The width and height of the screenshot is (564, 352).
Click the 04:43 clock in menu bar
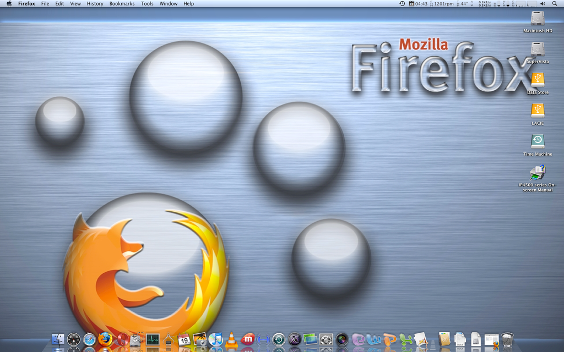[418, 4]
